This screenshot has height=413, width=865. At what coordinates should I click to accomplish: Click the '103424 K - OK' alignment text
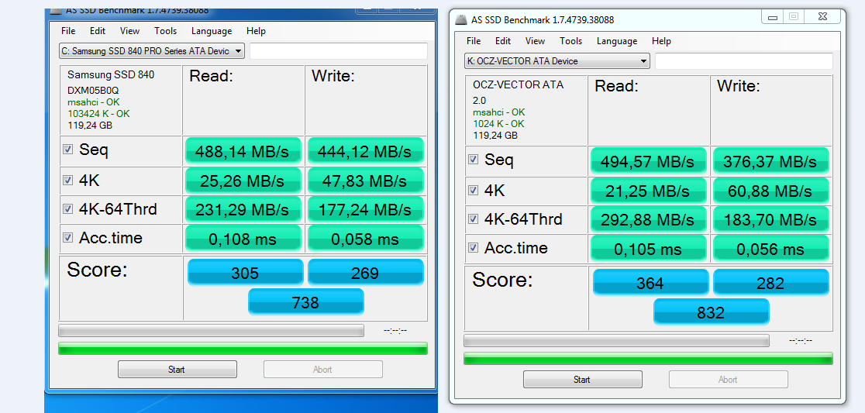point(98,114)
